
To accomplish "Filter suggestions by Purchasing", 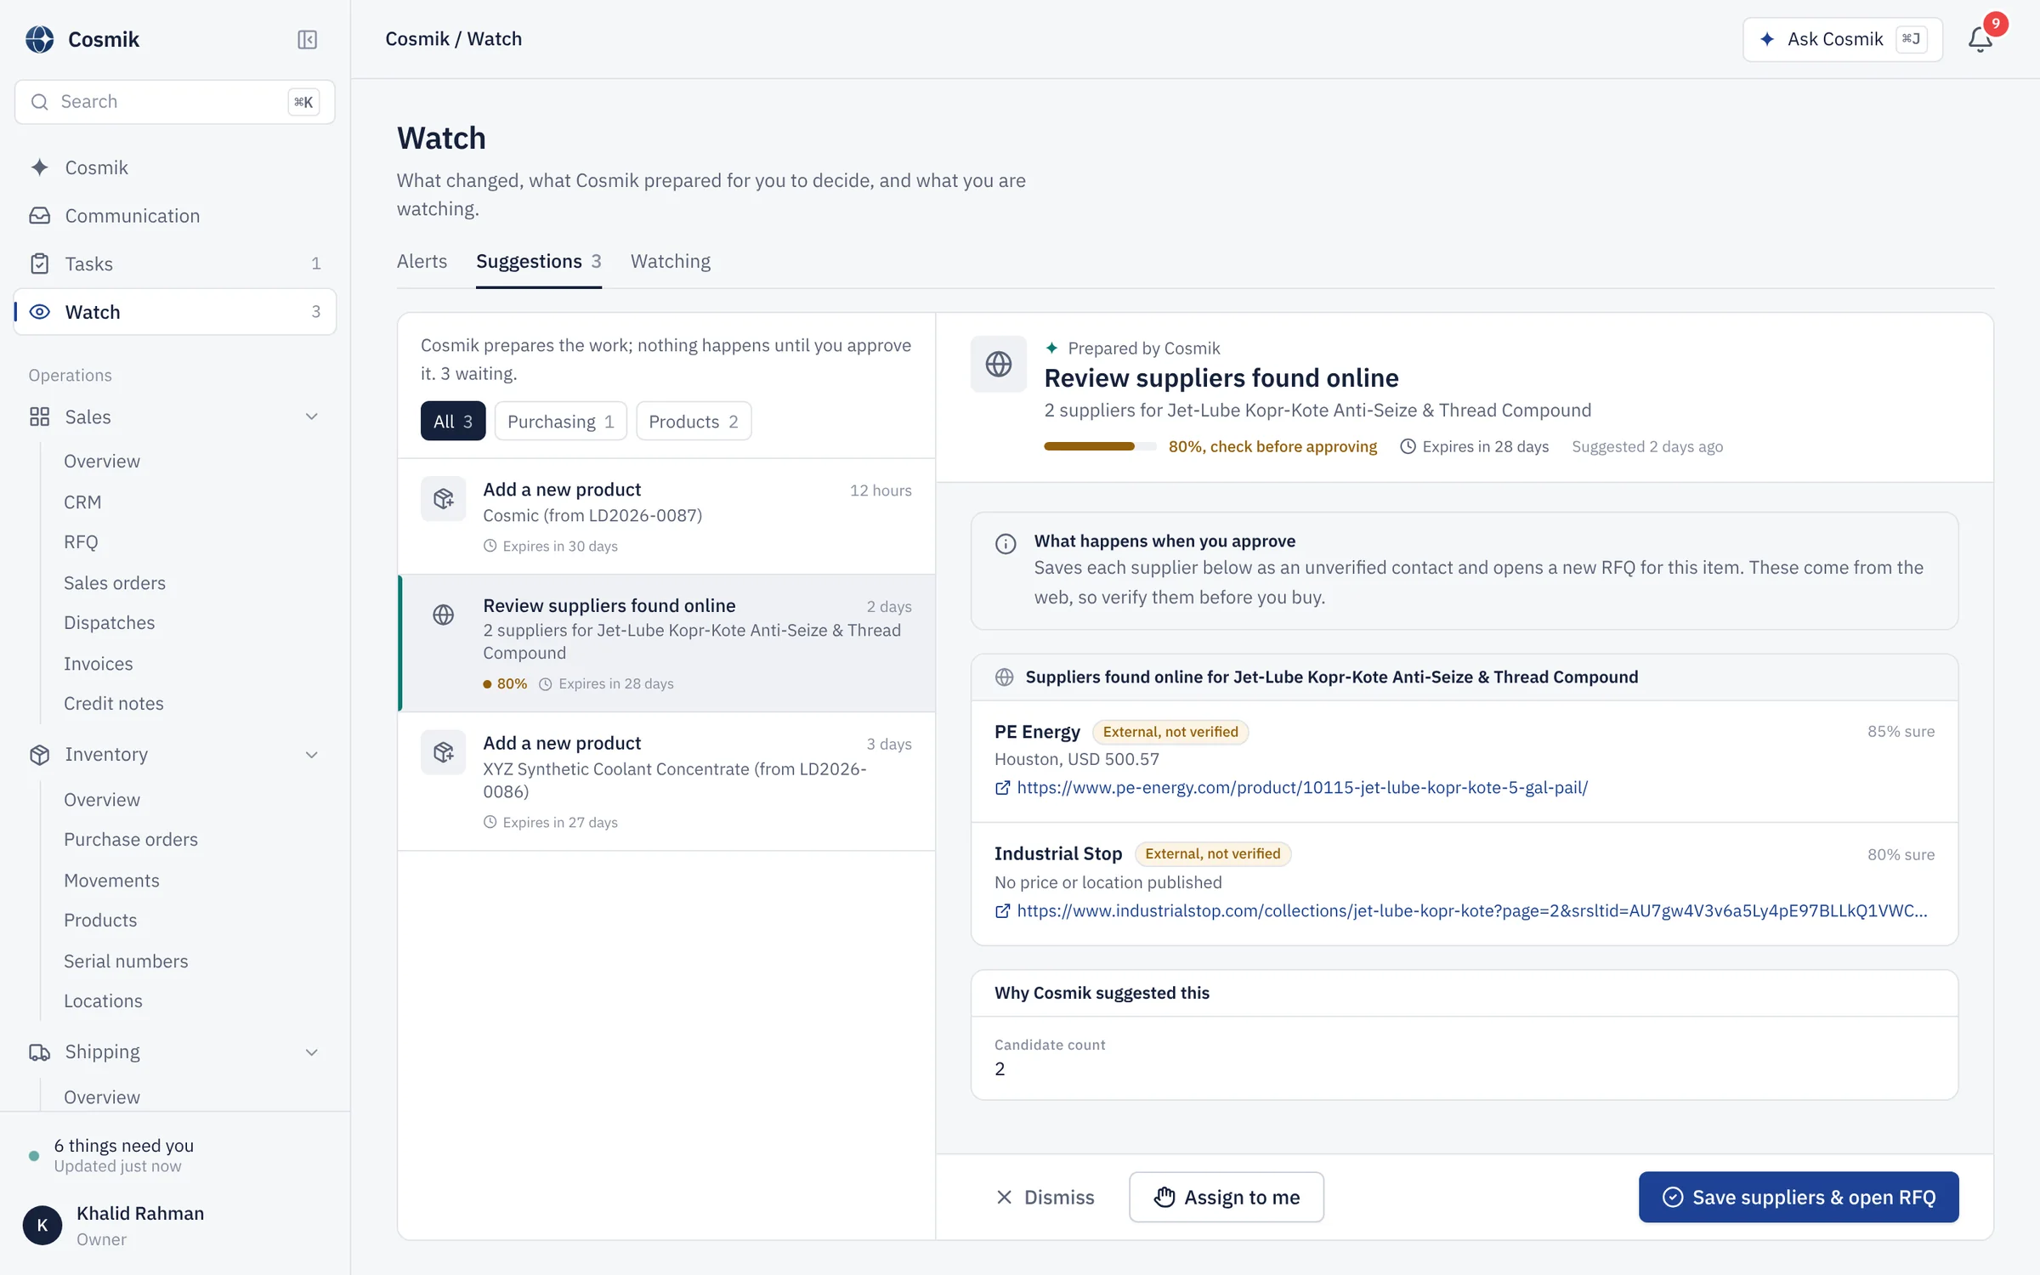I will coord(560,421).
